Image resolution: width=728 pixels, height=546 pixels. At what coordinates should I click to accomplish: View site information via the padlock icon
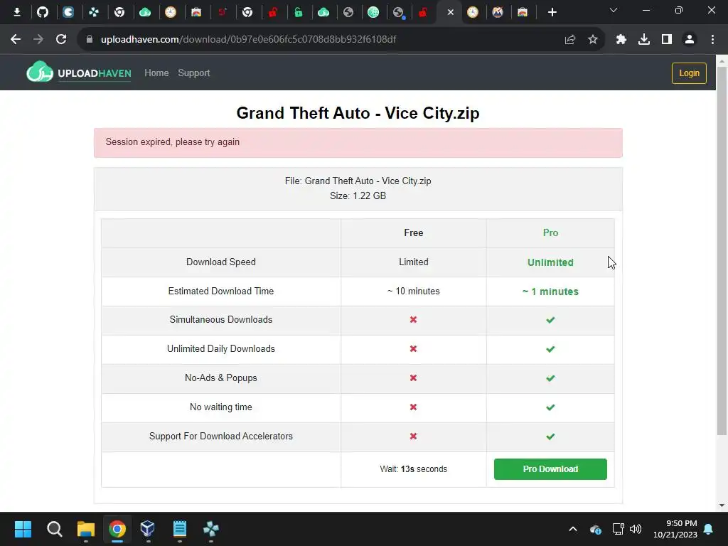(90, 40)
